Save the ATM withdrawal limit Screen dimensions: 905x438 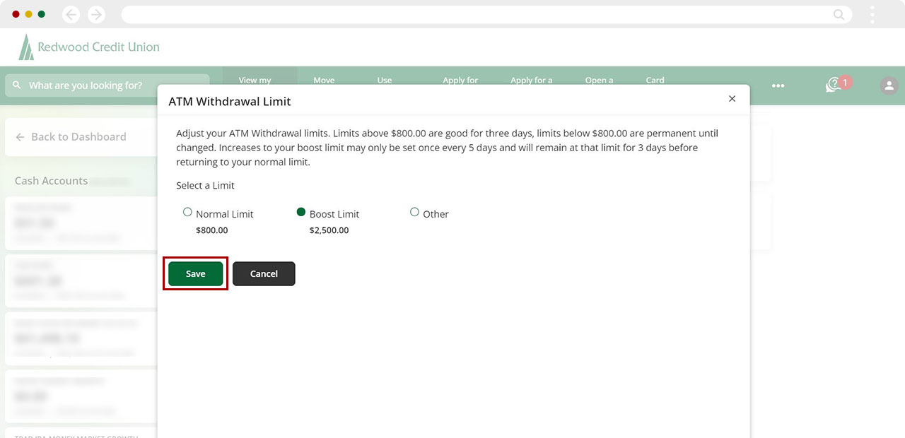coord(195,273)
